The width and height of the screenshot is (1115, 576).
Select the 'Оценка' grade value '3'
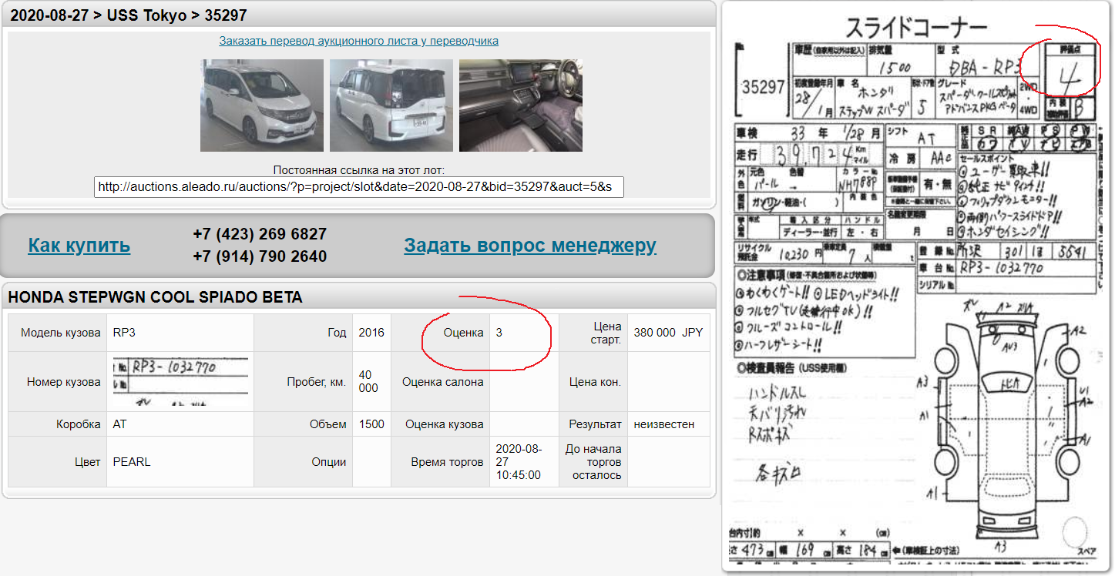499,333
